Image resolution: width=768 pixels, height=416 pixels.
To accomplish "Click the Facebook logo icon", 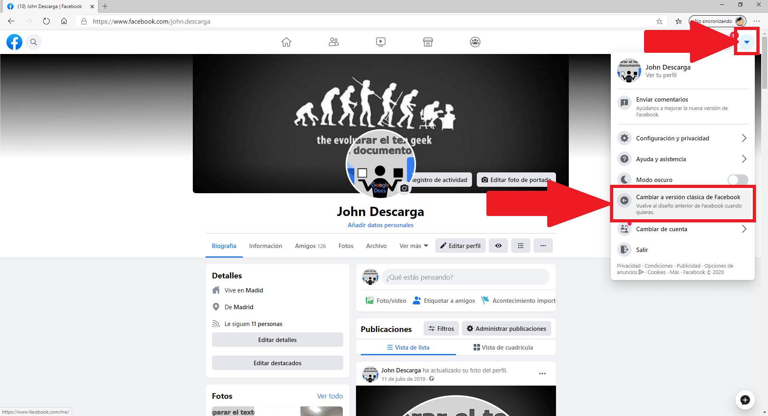I will 14,42.
